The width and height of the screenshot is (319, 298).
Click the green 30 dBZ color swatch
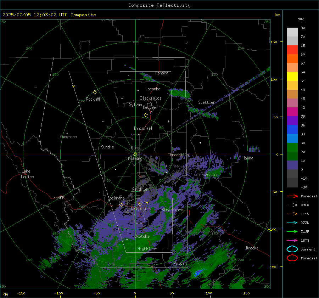[x=292, y=147]
